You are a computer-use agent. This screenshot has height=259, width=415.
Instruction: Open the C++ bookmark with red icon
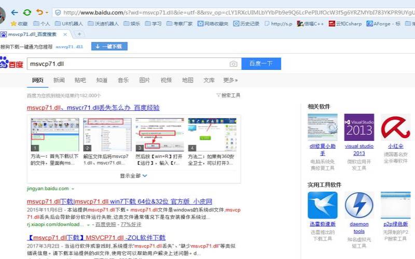(310, 24)
